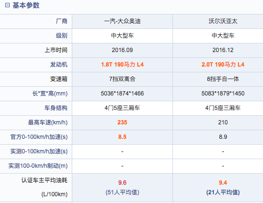Click top speed value 235
Image resolution: width=263 pixels, height=203 pixels.
tap(122, 122)
